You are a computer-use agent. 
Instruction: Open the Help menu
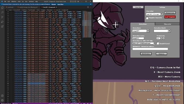coord(37,1)
